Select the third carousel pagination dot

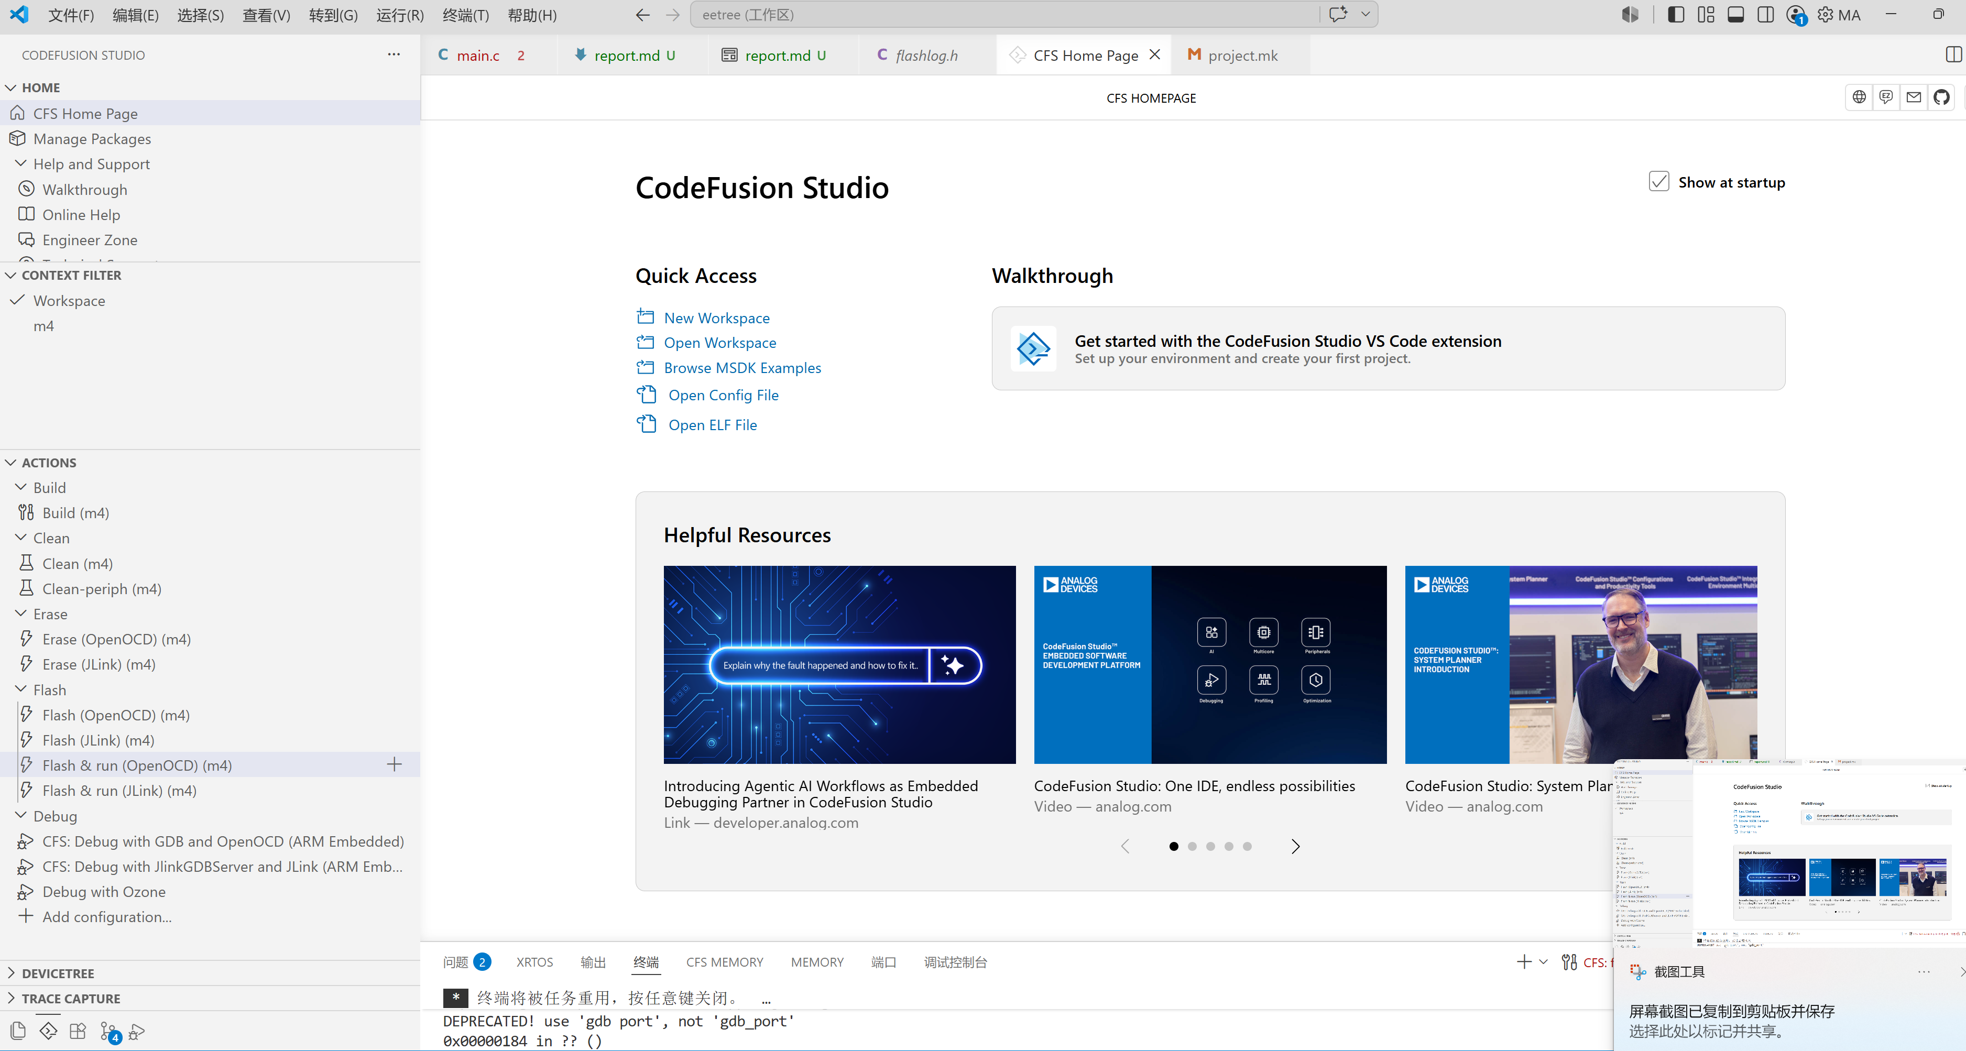(1210, 846)
